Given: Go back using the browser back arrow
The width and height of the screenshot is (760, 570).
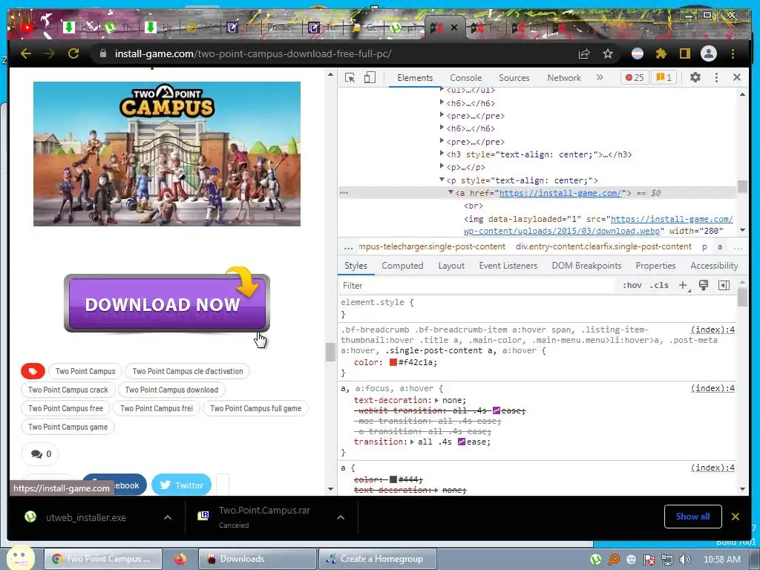Looking at the screenshot, I should pyautogui.click(x=26, y=53).
